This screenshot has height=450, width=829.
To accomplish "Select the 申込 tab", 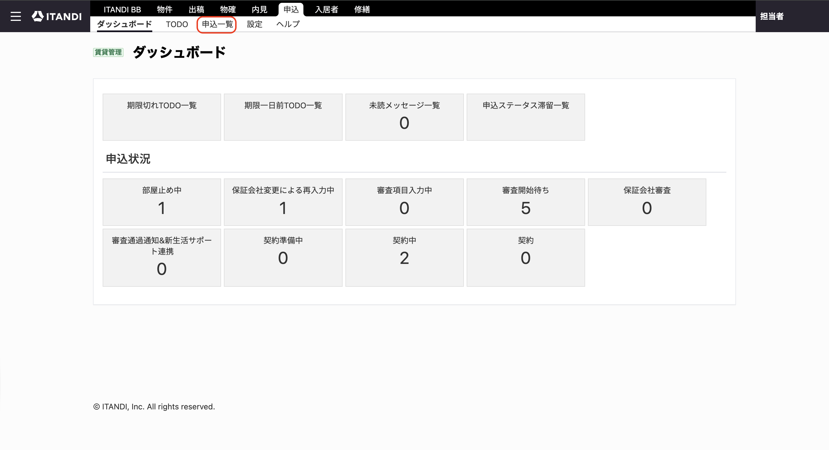I will click(291, 9).
